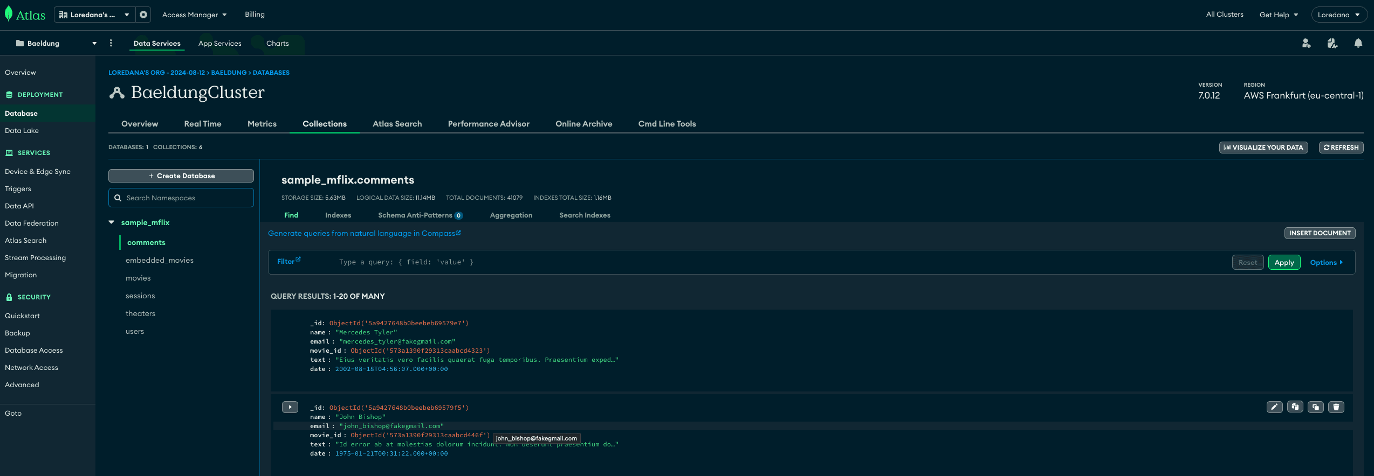
Task: Expand the John Bishop document fields
Action: click(x=290, y=407)
